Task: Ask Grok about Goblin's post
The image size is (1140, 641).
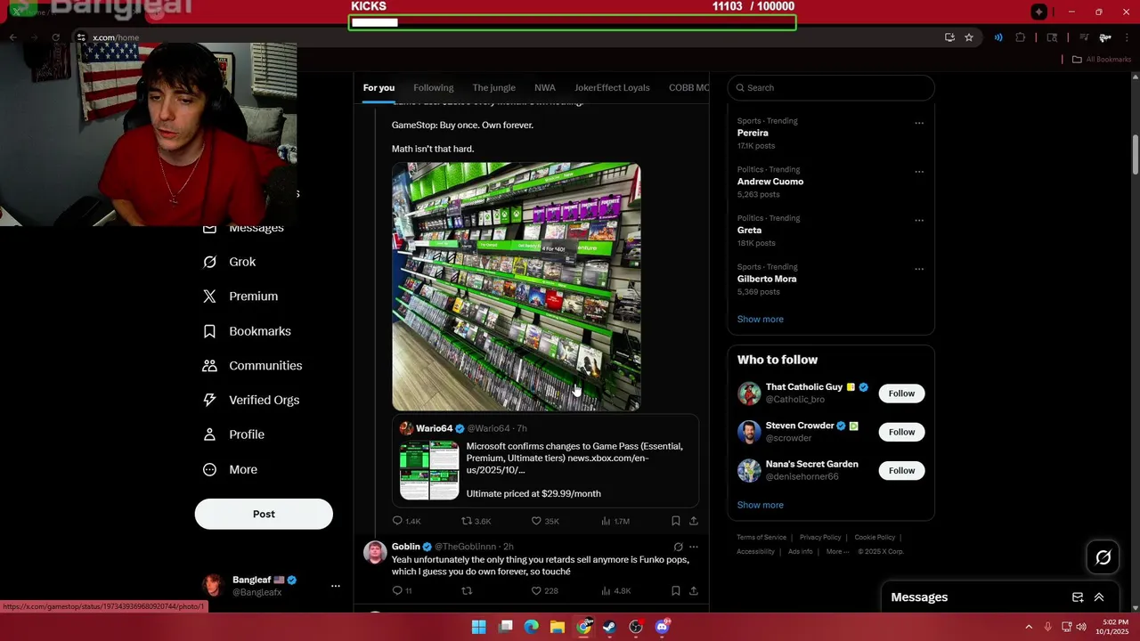Action: tap(678, 547)
